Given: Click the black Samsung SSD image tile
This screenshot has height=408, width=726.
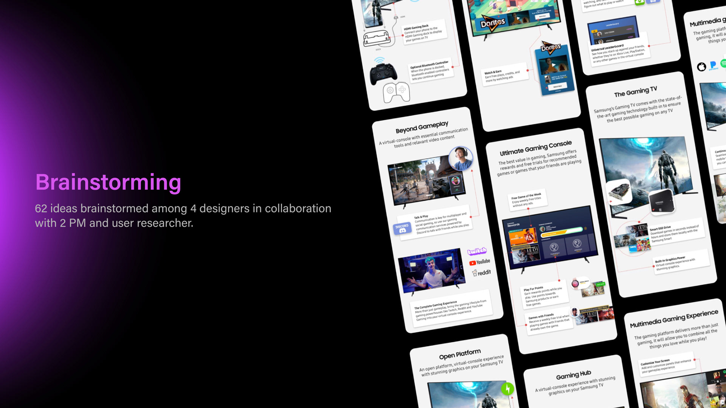Looking at the screenshot, I should tap(661, 201).
